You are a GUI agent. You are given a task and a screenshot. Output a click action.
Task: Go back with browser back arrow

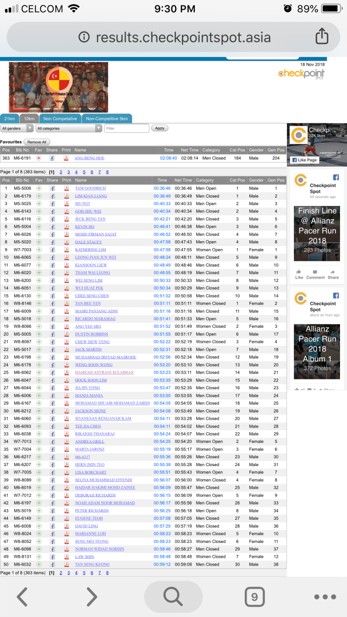tap(22, 597)
